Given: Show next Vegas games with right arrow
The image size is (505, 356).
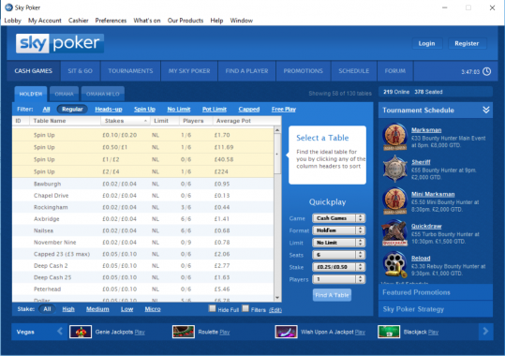Looking at the screenshot, I should pos(485,332).
